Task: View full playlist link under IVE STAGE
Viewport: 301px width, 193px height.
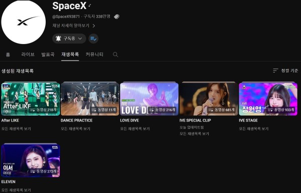Action: 254,128
